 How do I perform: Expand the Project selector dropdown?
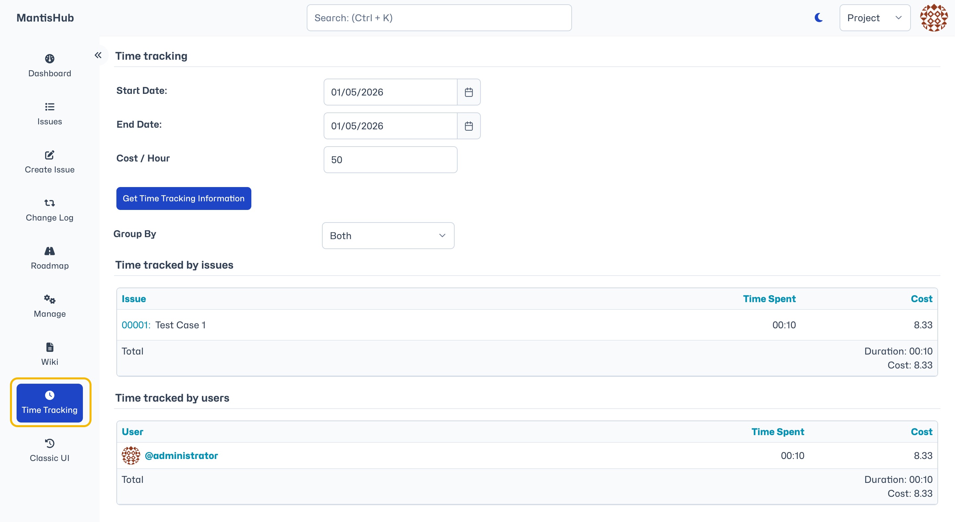pyautogui.click(x=874, y=18)
